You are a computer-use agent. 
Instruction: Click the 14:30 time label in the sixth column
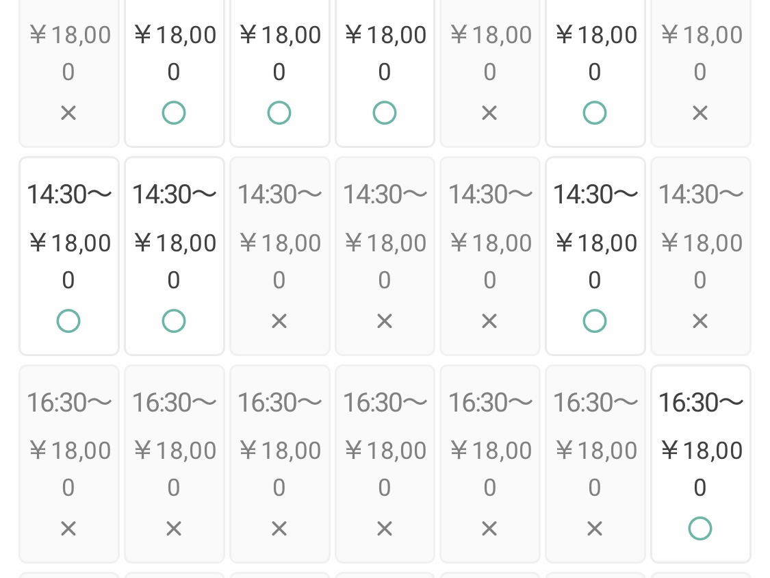(x=595, y=194)
